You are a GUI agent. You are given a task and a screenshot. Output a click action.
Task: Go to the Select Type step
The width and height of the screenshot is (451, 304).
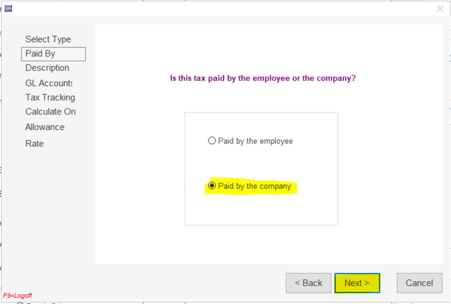click(48, 39)
